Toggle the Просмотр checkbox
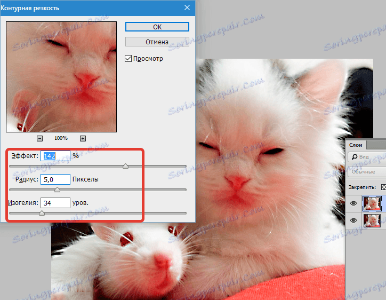386x300 pixels. click(x=128, y=58)
